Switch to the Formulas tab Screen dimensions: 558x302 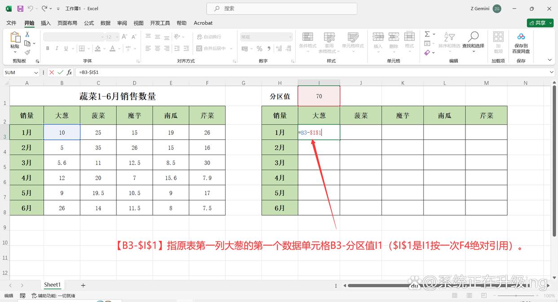click(x=89, y=23)
